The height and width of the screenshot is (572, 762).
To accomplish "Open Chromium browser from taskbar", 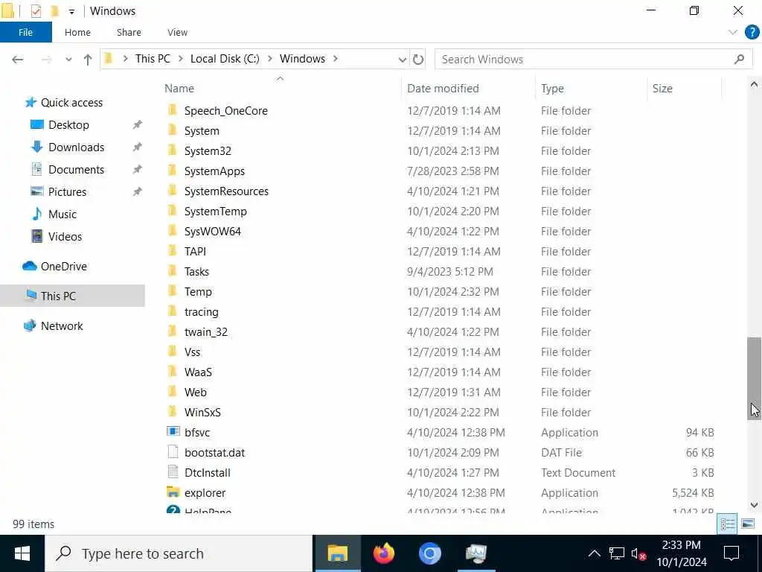I will [x=429, y=553].
